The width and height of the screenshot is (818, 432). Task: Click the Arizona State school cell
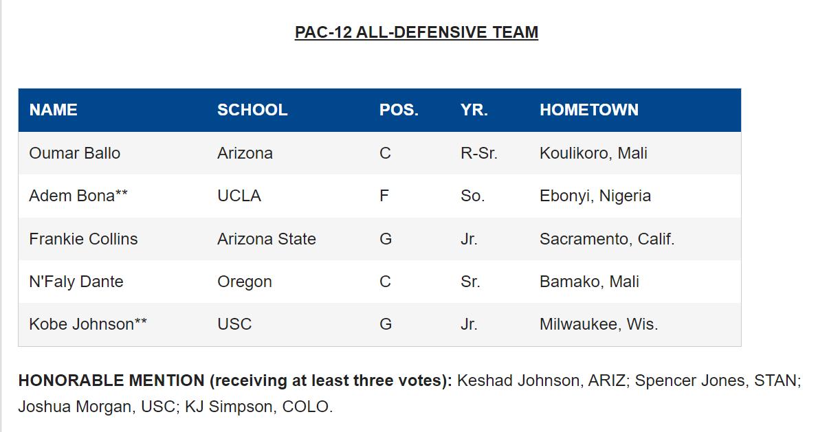(267, 239)
